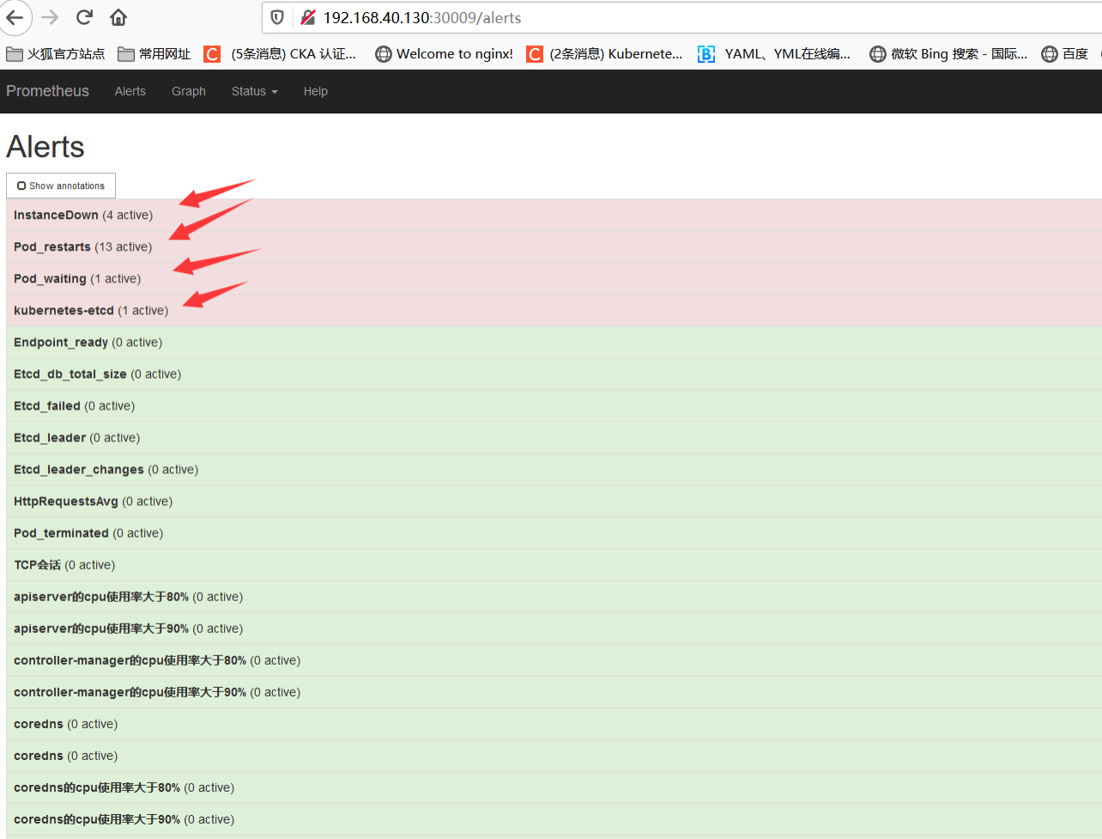Expand controller-manager的cpu使用率大于80% alert
The height and width of the screenshot is (839, 1102).
[554, 660]
